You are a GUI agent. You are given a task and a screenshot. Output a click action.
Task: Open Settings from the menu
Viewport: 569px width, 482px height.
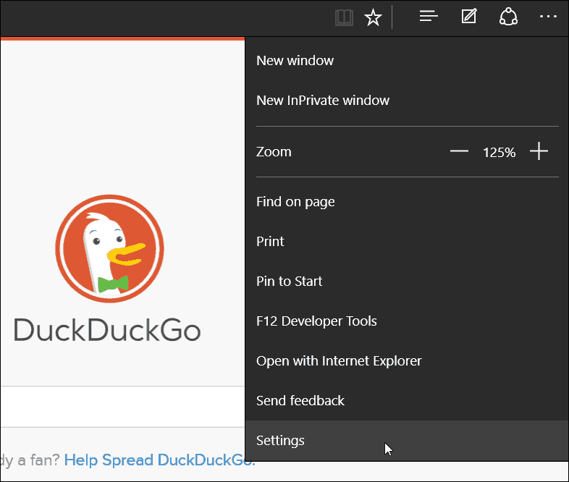407,441
